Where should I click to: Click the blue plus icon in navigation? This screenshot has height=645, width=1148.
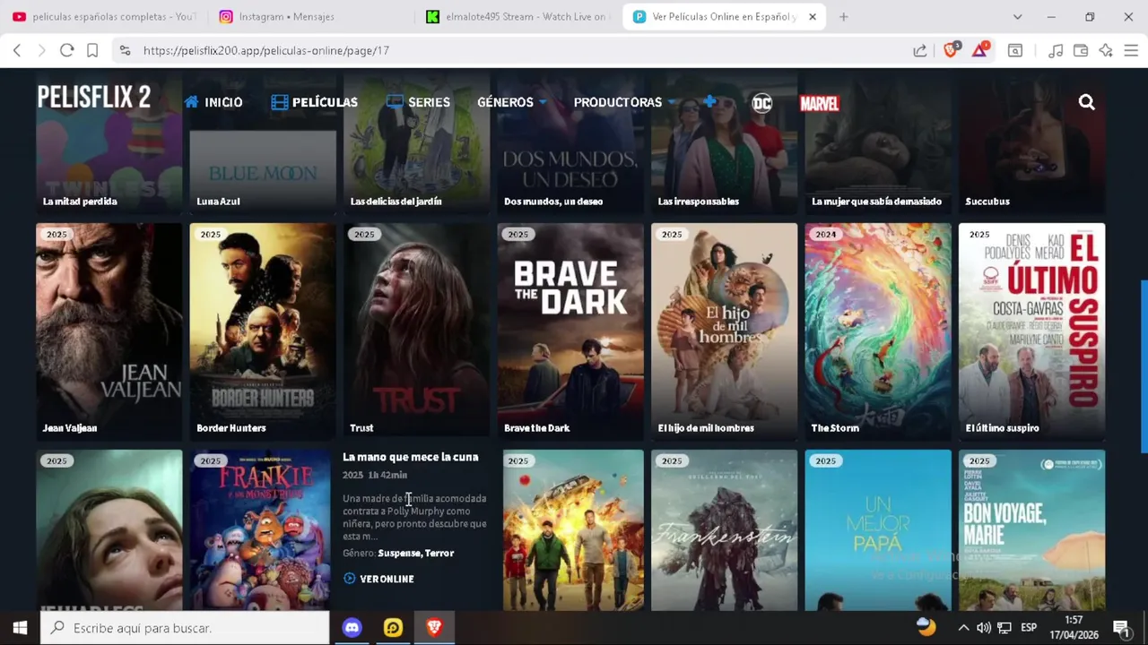pyautogui.click(x=709, y=102)
